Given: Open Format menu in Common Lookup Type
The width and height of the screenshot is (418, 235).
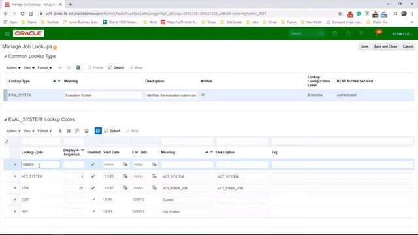Looking at the screenshot, I should [x=44, y=68].
